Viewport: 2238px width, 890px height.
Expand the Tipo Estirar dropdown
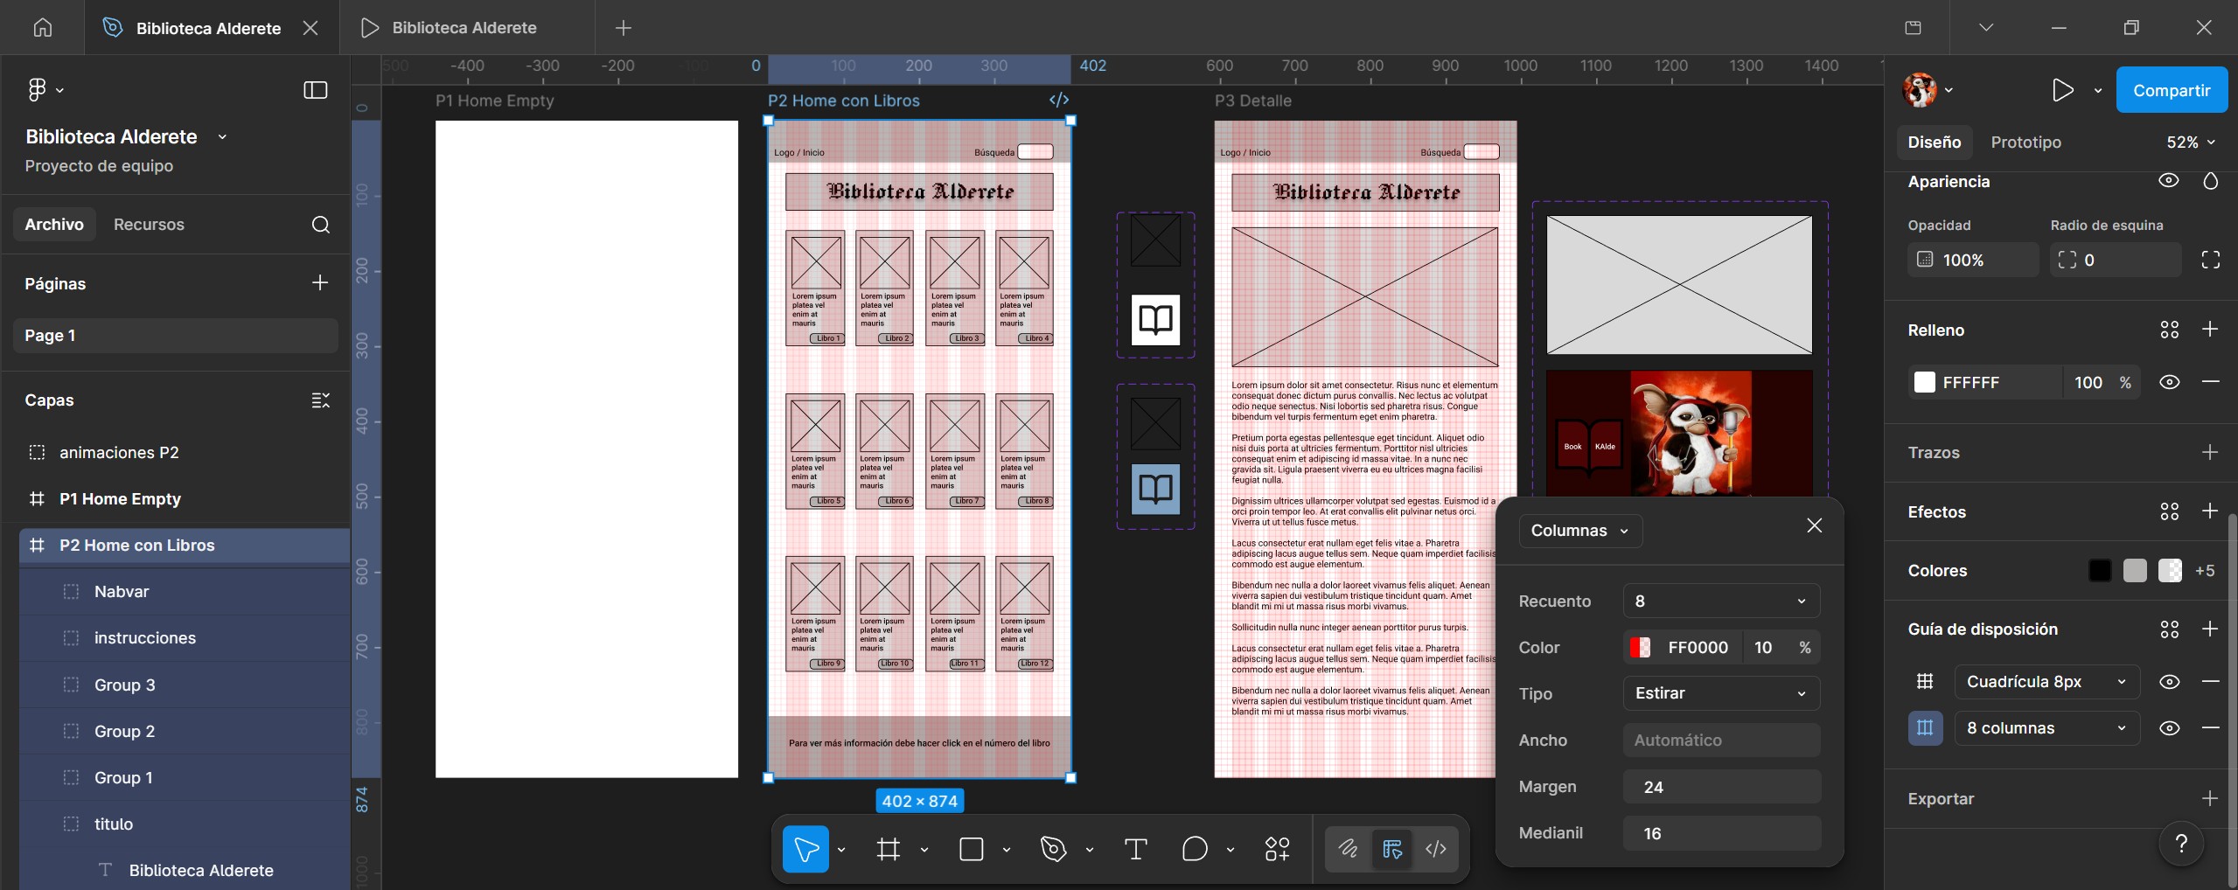point(1720,693)
